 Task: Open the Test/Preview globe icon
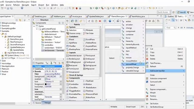(110, 21)
